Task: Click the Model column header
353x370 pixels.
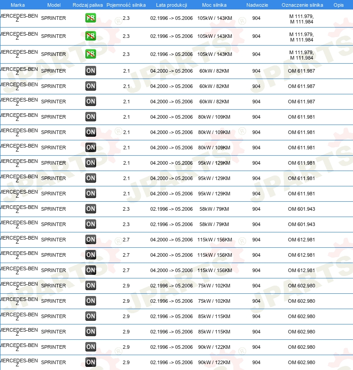Action: coord(54,5)
